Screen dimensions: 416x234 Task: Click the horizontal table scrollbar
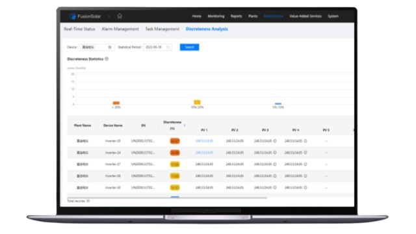(167, 198)
